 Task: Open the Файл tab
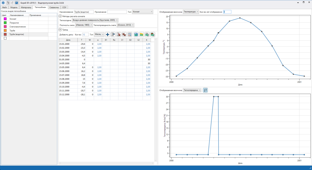click(4, 7)
